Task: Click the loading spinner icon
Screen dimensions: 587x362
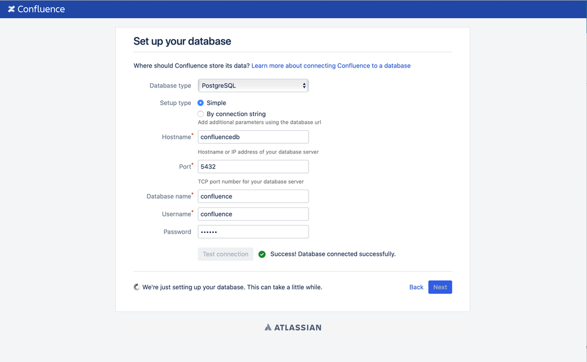Action: click(137, 287)
